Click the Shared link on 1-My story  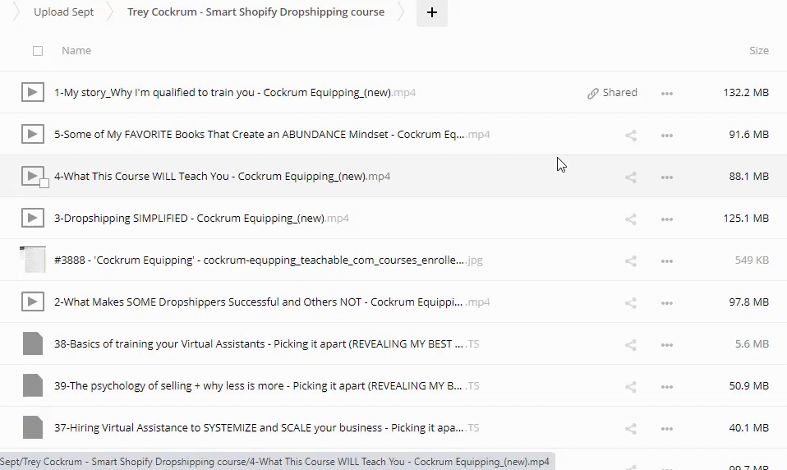coord(613,93)
